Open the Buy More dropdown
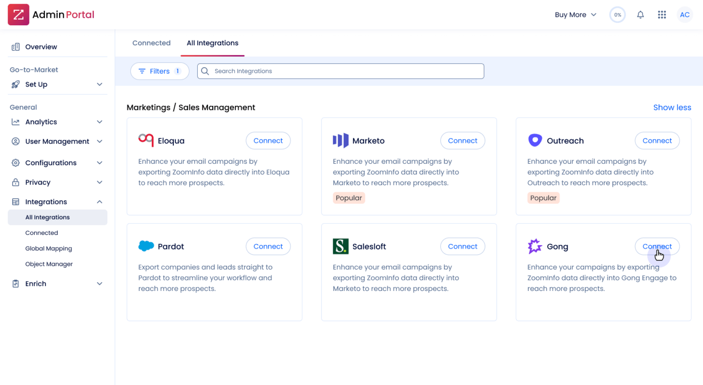The width and height of the screenshot is (703, 385). tap(575, 15)
